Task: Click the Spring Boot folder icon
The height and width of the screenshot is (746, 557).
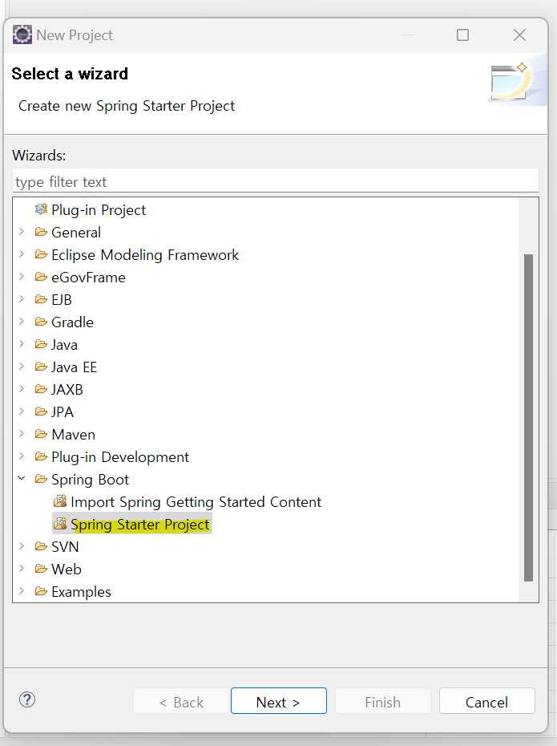Action: 42,479
